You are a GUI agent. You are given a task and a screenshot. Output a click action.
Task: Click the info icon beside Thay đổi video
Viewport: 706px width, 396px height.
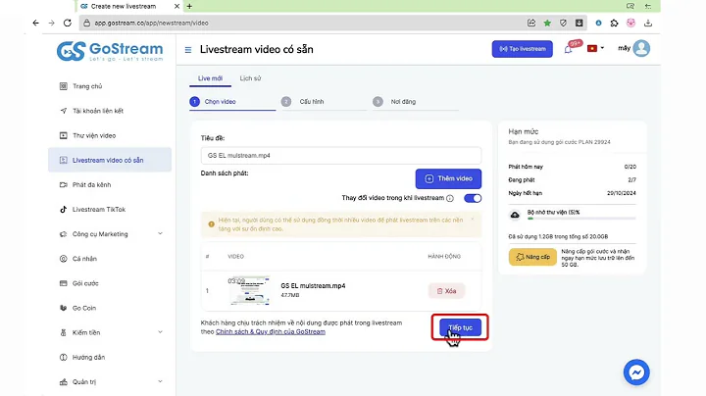click(450, 198)
